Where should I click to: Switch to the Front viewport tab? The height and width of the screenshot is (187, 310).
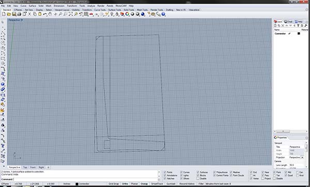33,167
